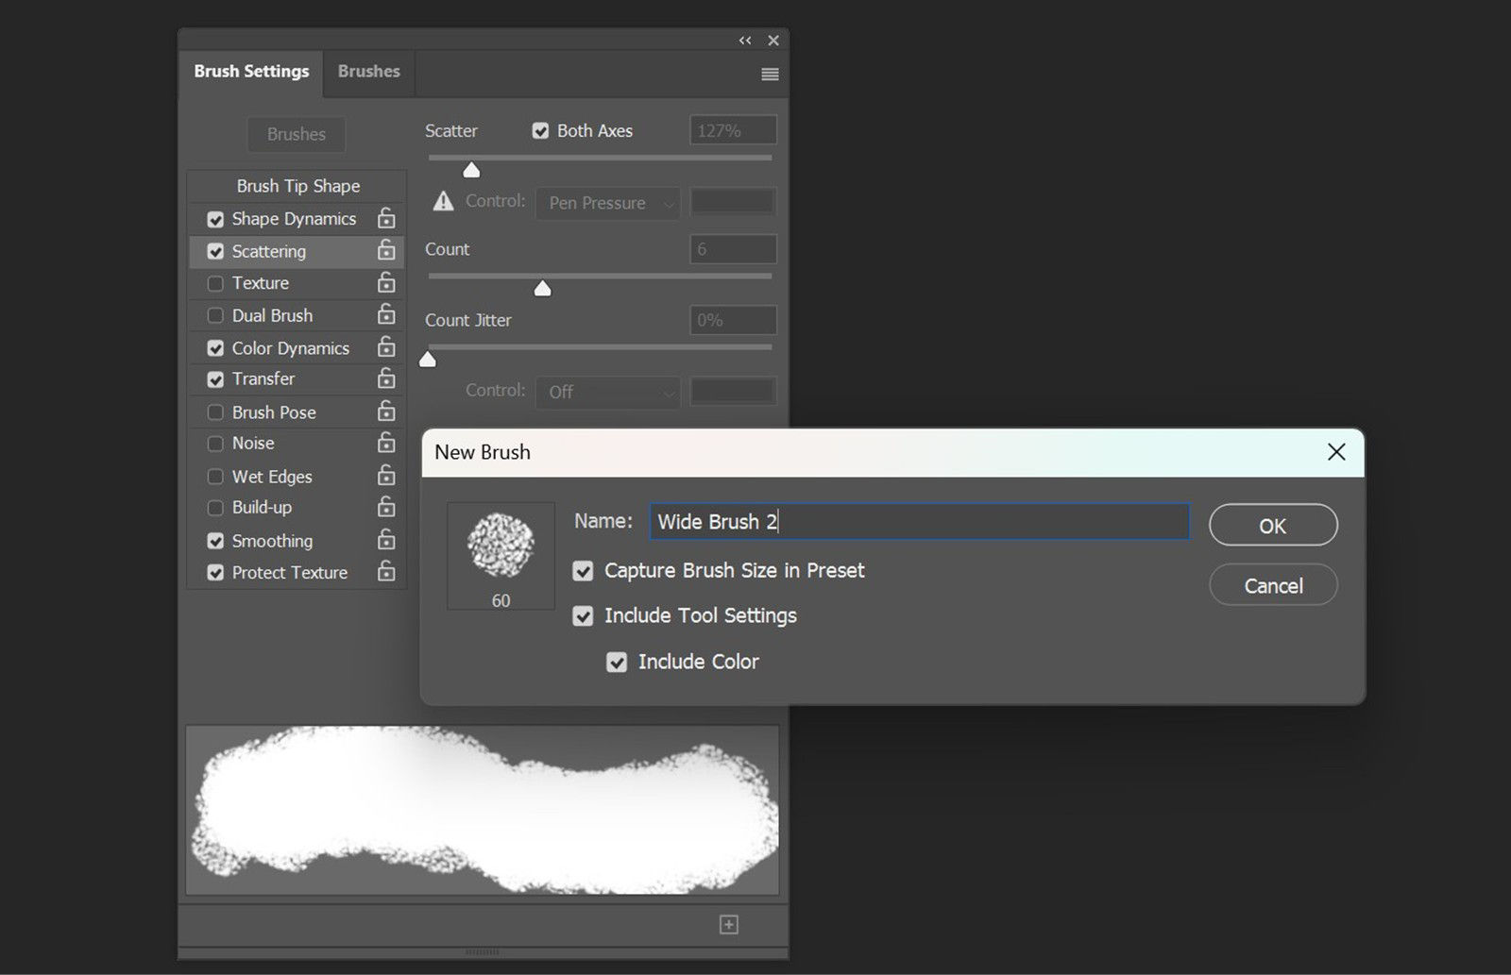Screen dimensions: 1511x975
Task: Enable the Texture brush option
Action: [214, 282]
